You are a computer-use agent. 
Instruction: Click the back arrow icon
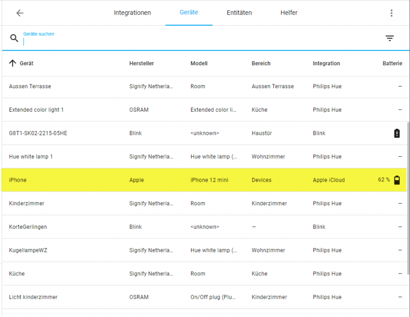coord(20,13)
